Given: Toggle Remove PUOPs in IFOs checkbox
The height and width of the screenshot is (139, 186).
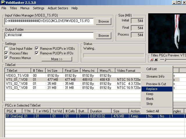Looking at the screenshot, I should click(x=37, y=53).
